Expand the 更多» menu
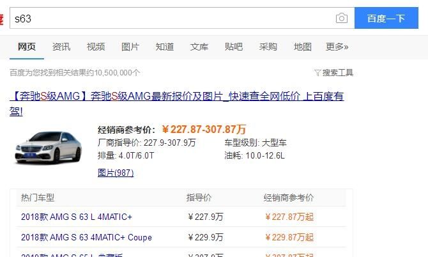The width and height of the screenshot is (428, 257). point(337,47)
